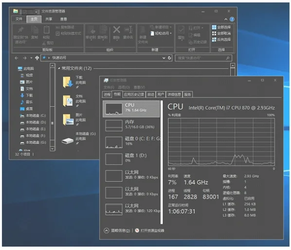This screenshot has height=250, width=291.
Task: Click History (历史记录) in the Open group
Action: [x=198, y=42]
